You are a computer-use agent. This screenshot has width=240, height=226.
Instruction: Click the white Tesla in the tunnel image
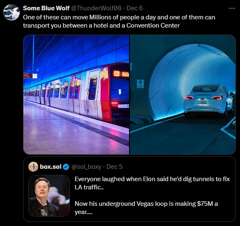(x=208, y=100)
